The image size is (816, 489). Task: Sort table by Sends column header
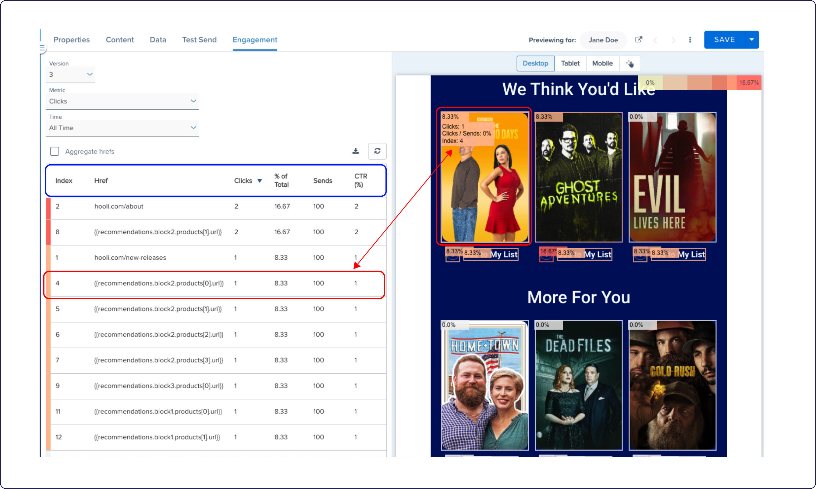(323, 181)
